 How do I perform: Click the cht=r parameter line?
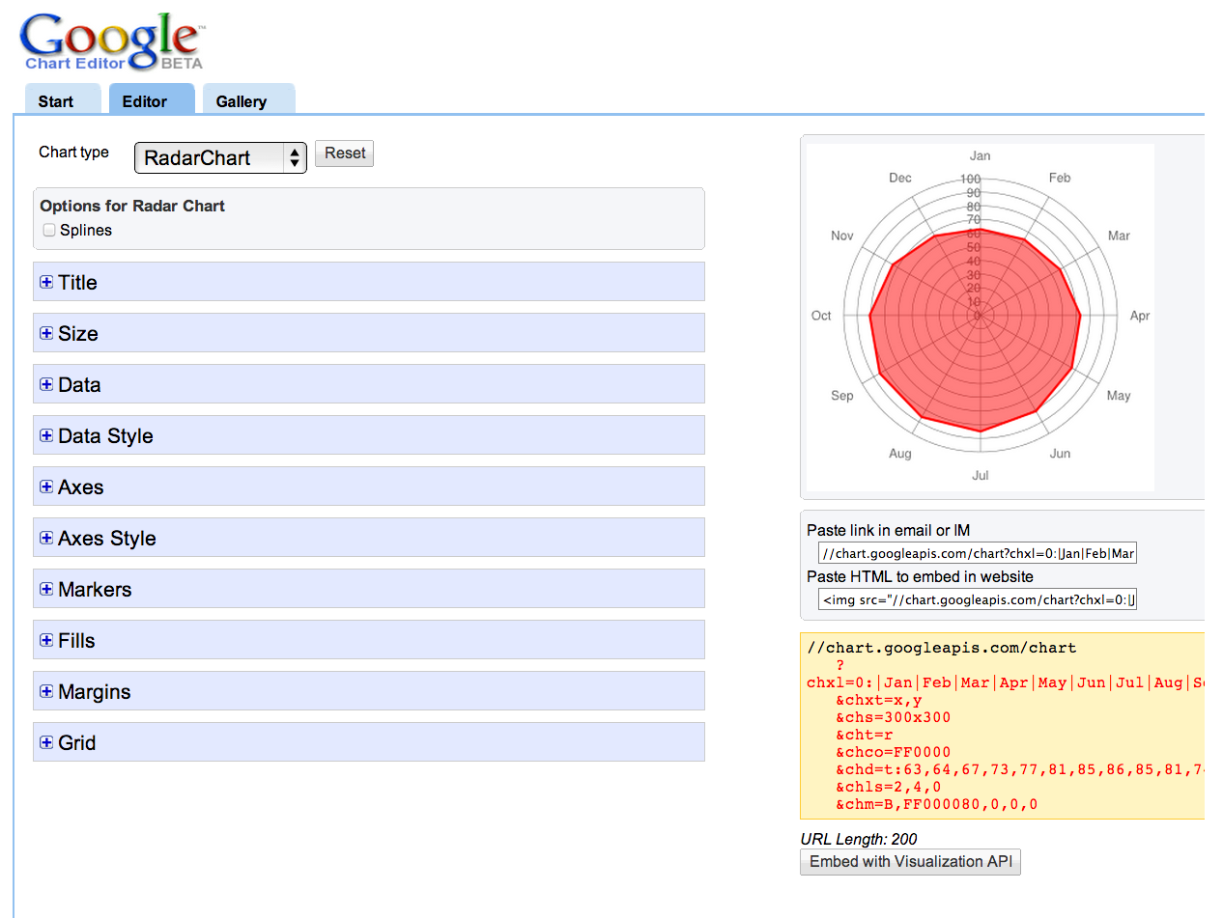pos(865,735)
